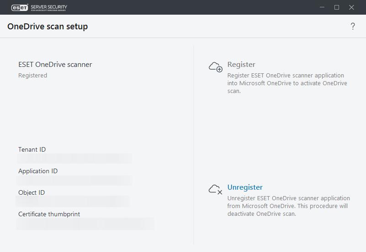Click the ESET OneDrive scanner heading

(55, 65)
